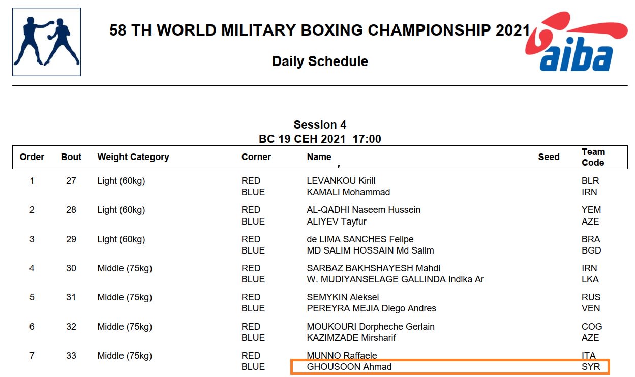Click the Team Code column header
Image resolution: width=635 pixels, height=377 pixels.
click(593, 157)
